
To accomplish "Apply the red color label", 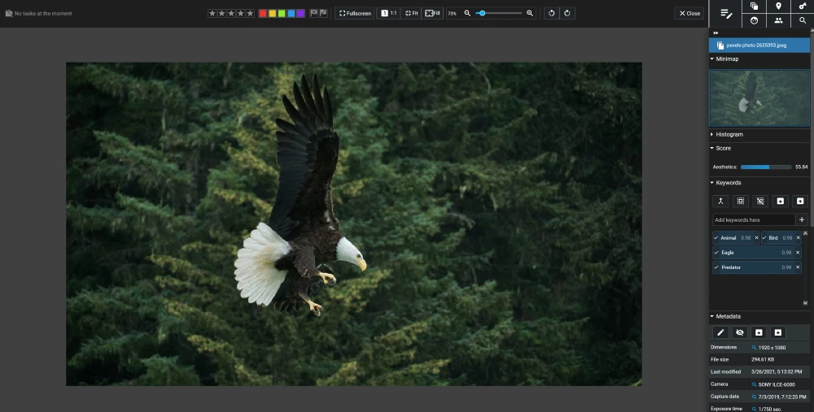I will coord(263,14).
